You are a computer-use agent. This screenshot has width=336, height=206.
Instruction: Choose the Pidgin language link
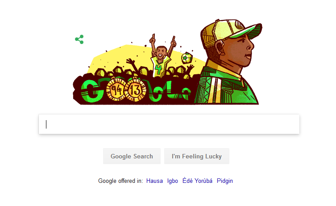pos(225,181)
